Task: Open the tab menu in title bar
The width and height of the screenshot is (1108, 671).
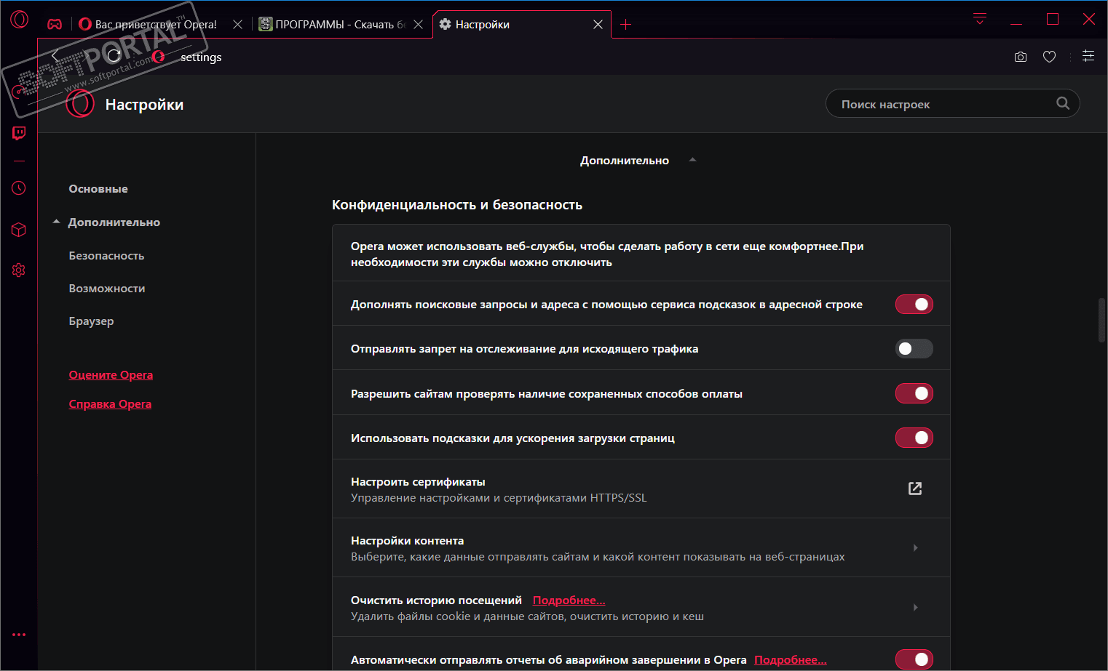Action: coord(980,19)
